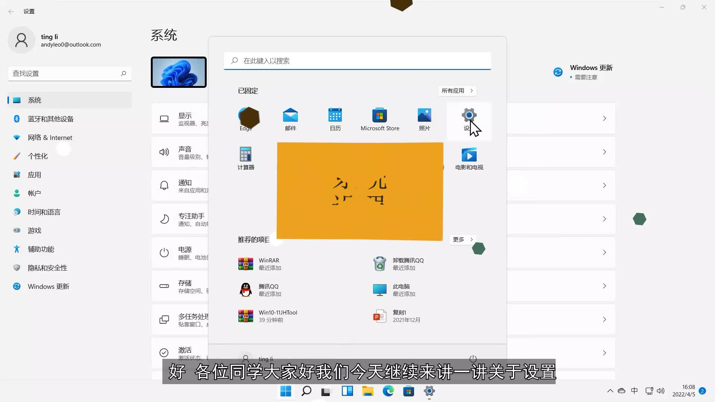This screenshot has height=402, width=715.
Task: Show hidden tray icons chevron
Action: click(610, 391)
